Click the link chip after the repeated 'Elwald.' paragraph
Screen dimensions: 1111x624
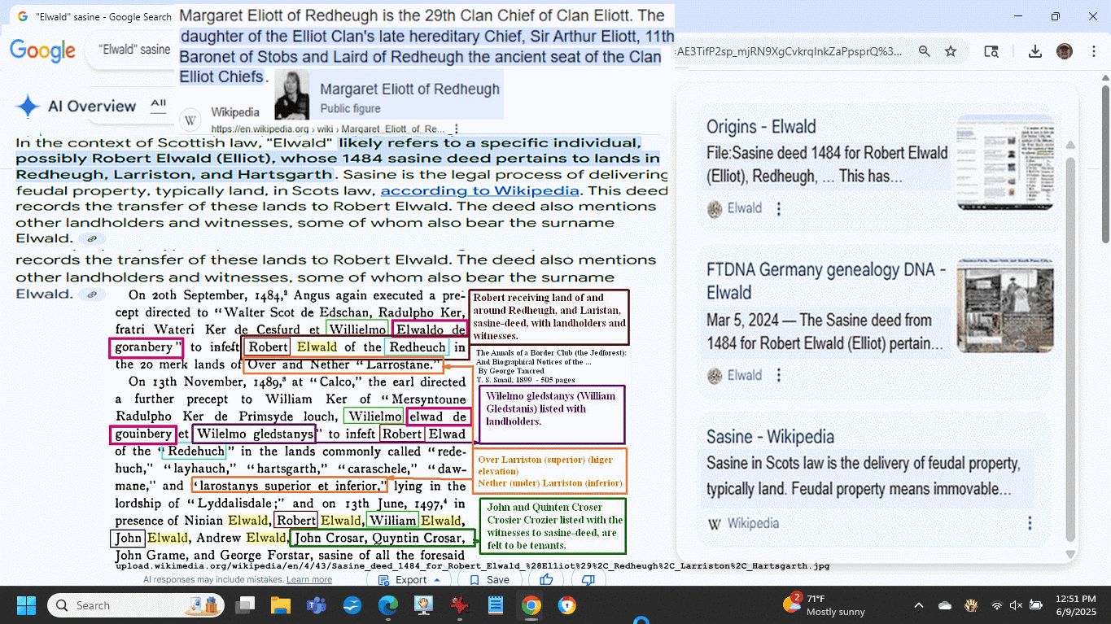pos(92,295)
